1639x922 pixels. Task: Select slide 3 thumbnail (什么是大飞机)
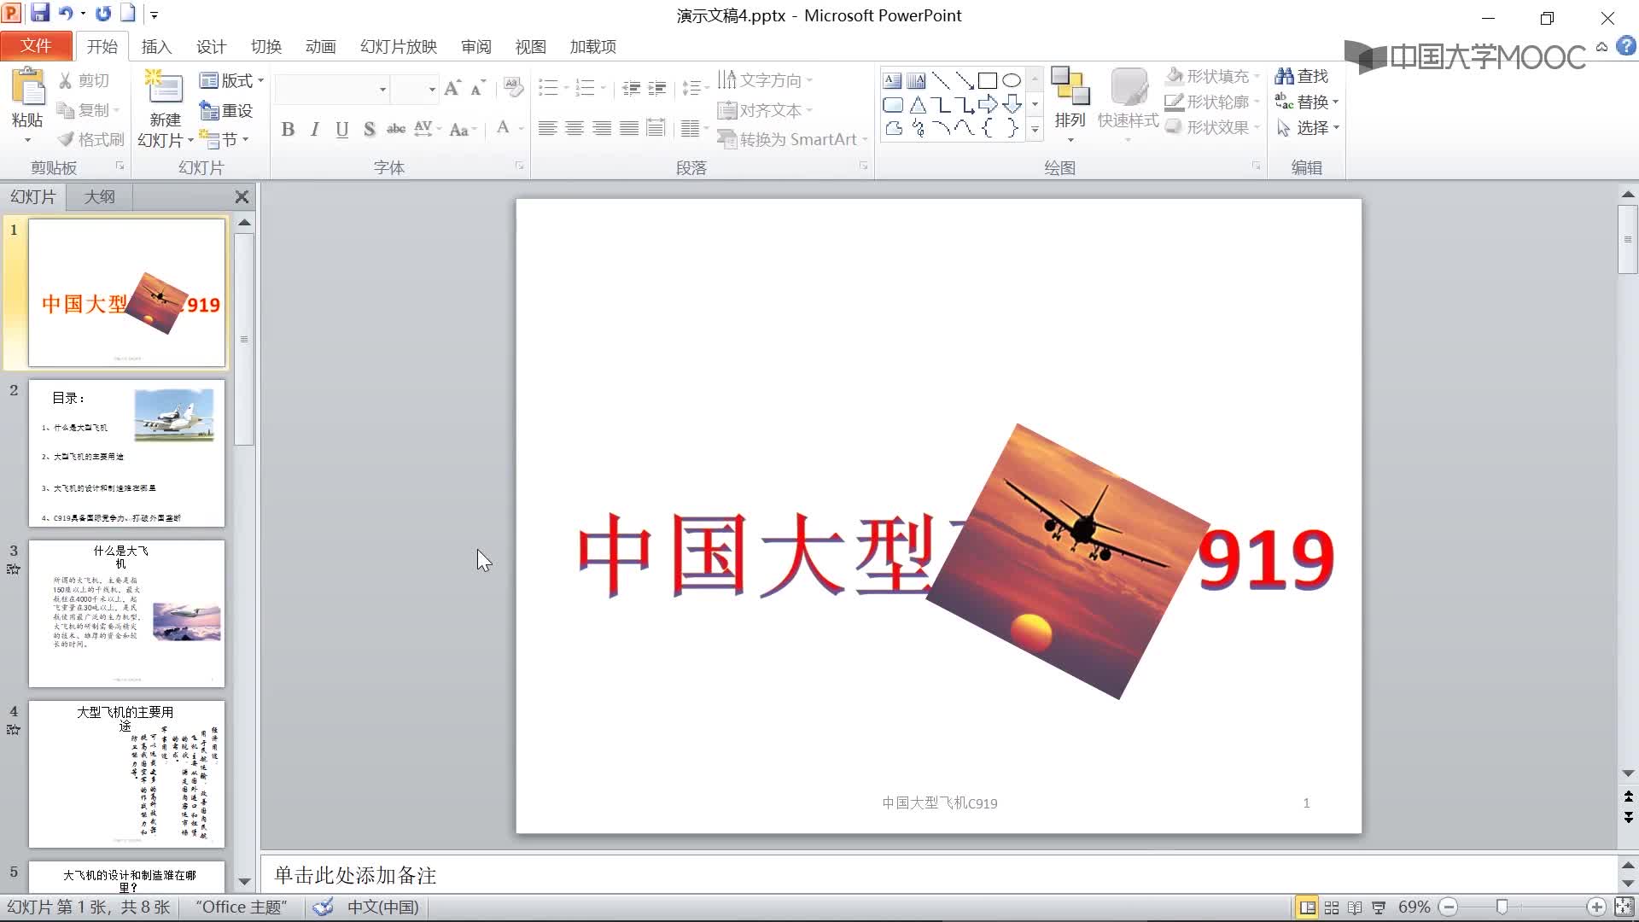126,613
